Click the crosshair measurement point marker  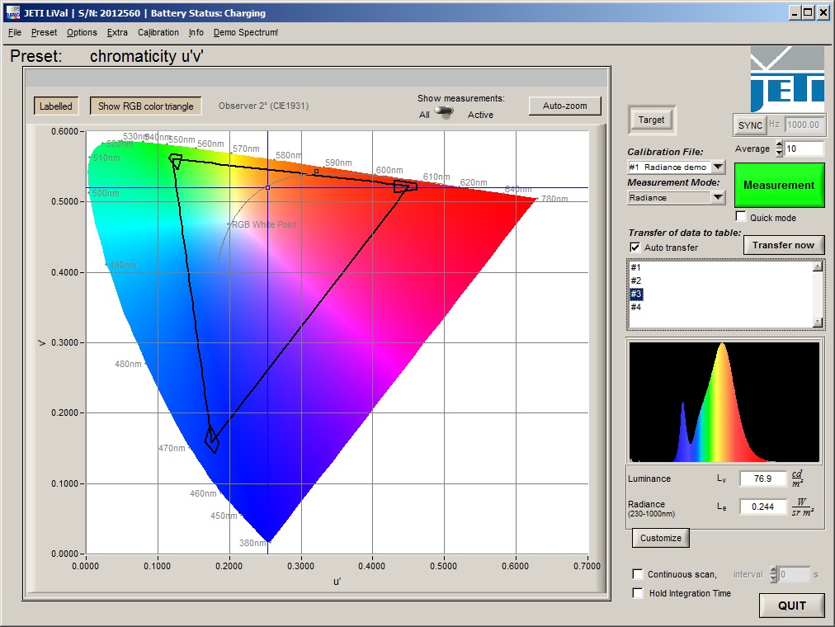click(x=267, y=187)
